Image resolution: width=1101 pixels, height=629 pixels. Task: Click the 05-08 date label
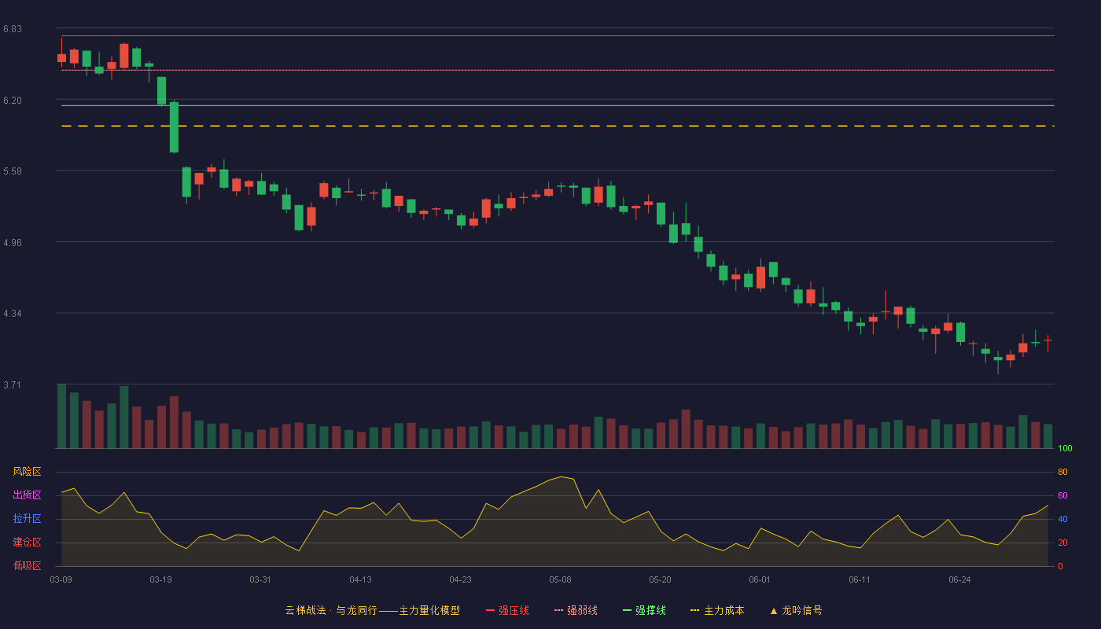pos(560,579)
